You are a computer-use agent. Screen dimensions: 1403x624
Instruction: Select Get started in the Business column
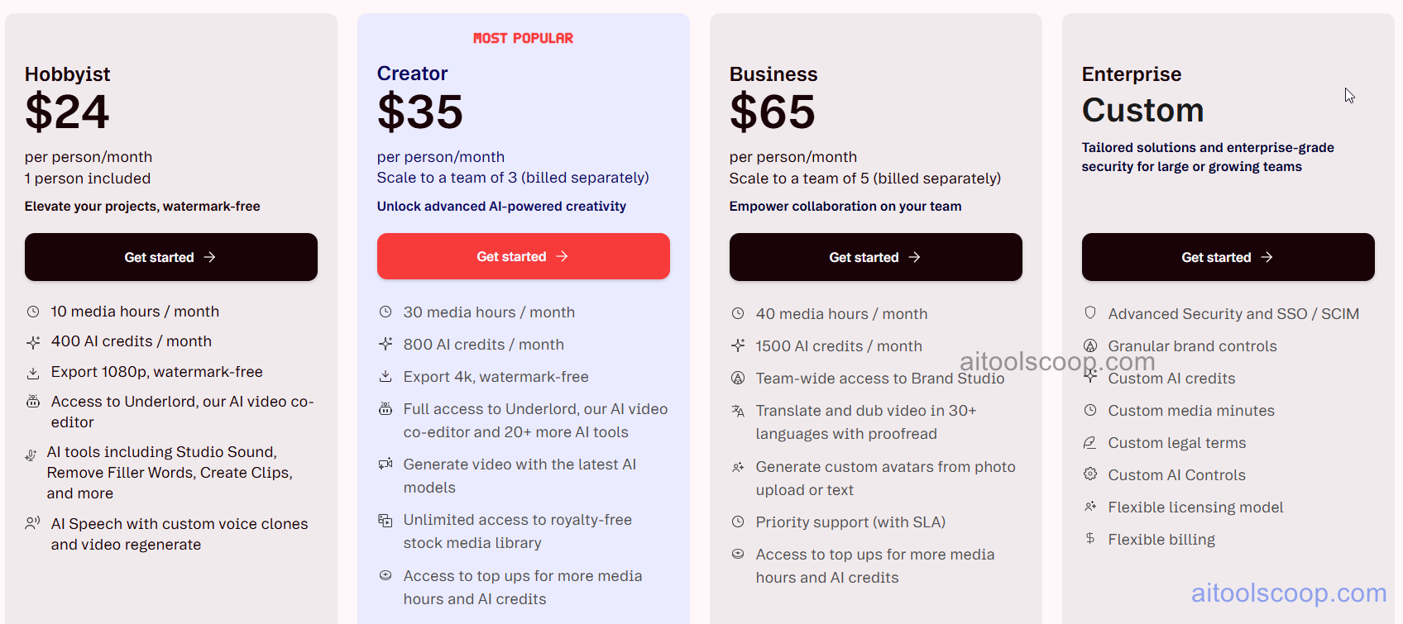click(x=875, y=257)
